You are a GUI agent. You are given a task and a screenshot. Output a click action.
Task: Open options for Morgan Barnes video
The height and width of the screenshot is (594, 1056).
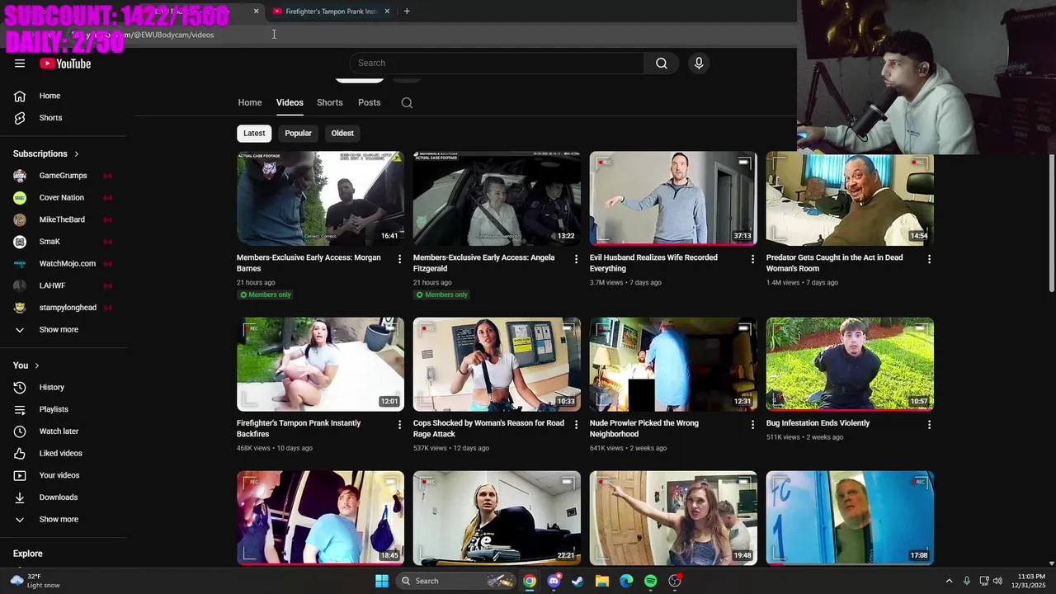pyautogui.click(x=400, y=259)
